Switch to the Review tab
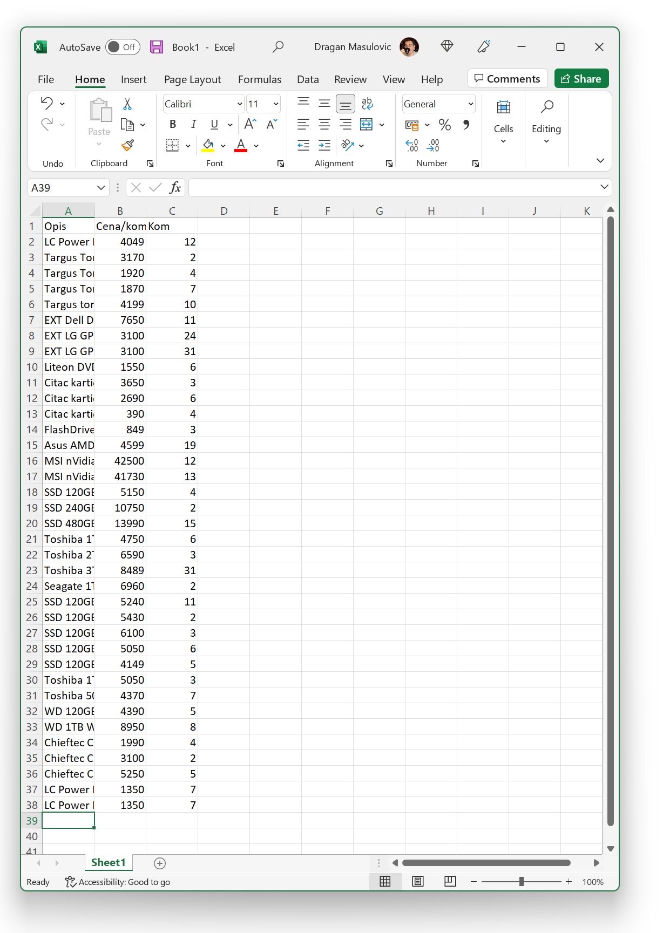Screen dimensions: 663x933 350,79
